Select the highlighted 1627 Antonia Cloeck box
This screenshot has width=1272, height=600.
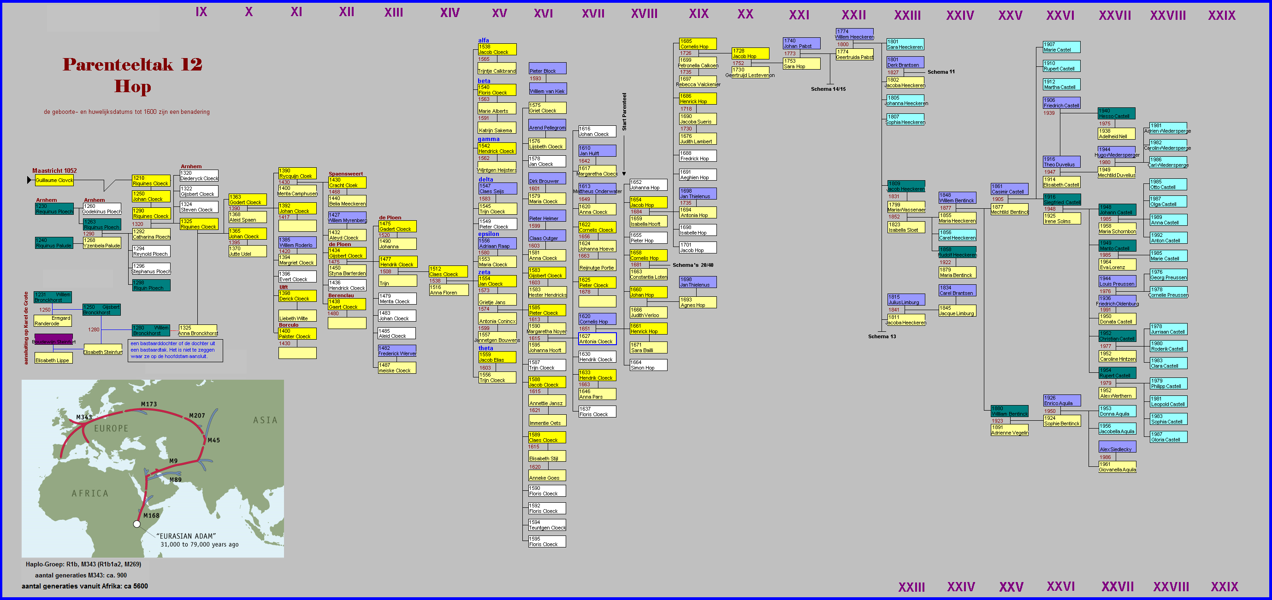point(597,339)
